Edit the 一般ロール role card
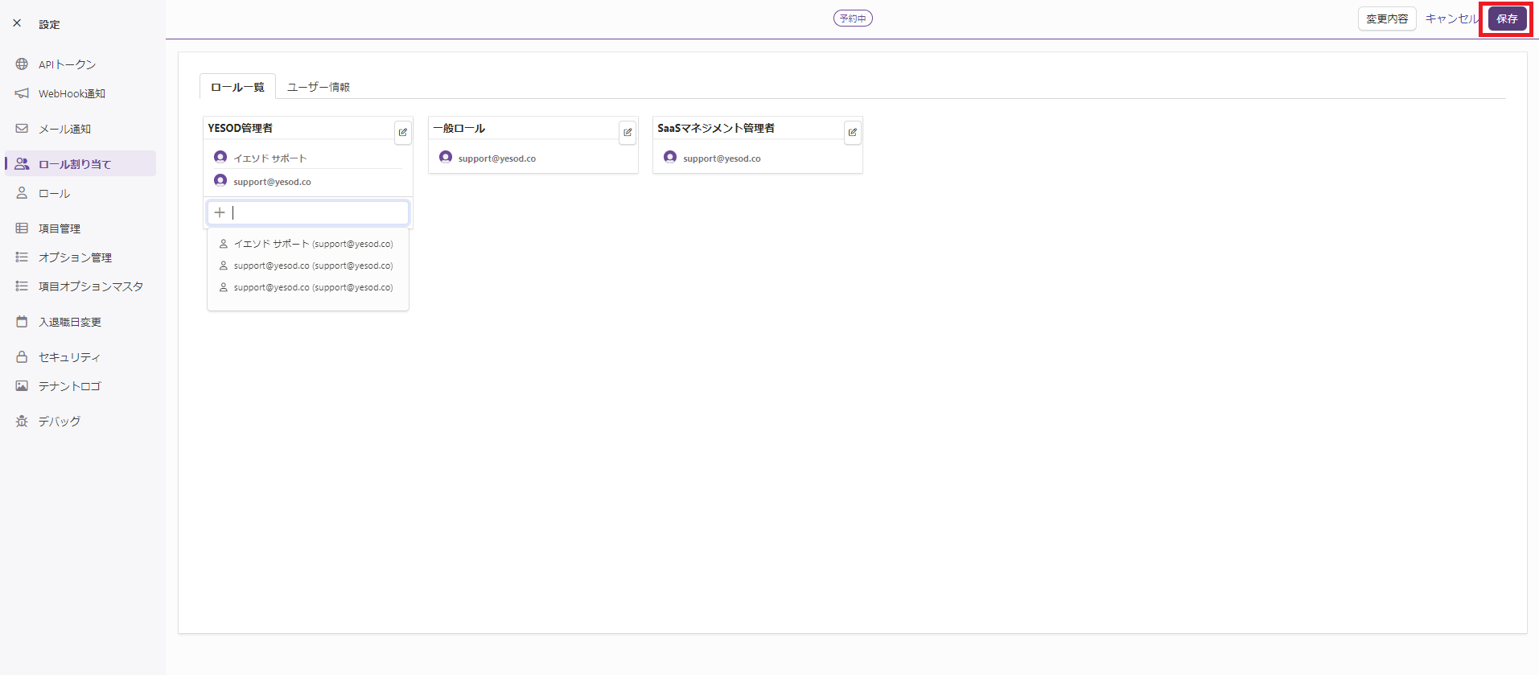Image resolution: width=1539 pixels, height=675 pixels. tap(628, 133)
